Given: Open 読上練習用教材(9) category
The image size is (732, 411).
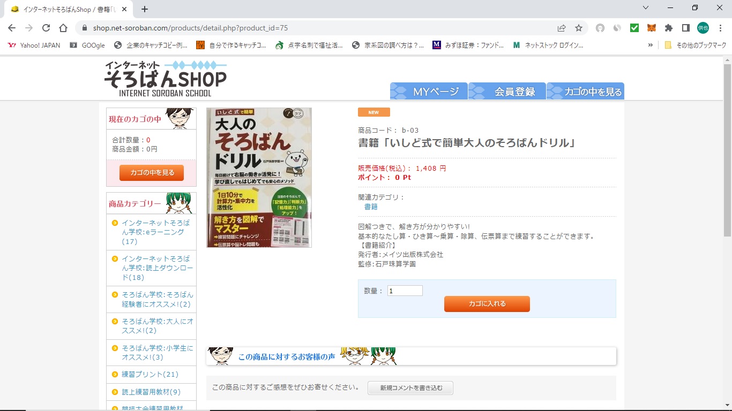Looking at the screenshot, I should pos(151,392).
